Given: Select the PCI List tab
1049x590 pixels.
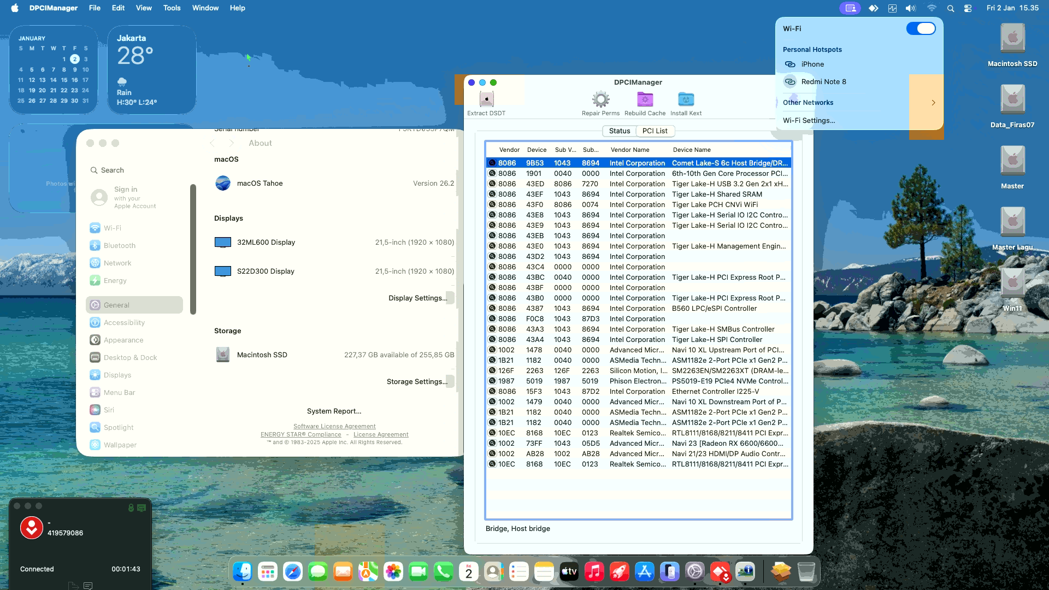Looking at the screenshot, I should click(x=655, y=131).
